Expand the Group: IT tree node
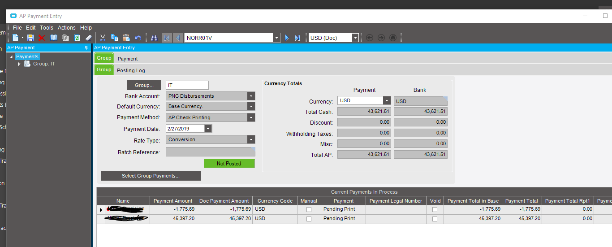 19,64
